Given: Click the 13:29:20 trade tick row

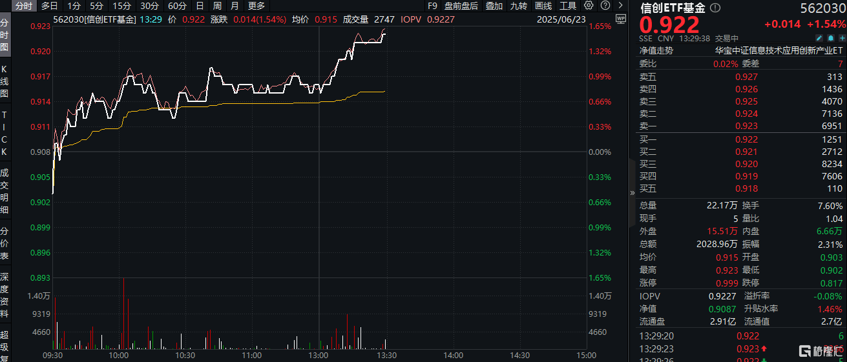Looking at the screenshot, I should click(x=742, y=336).
